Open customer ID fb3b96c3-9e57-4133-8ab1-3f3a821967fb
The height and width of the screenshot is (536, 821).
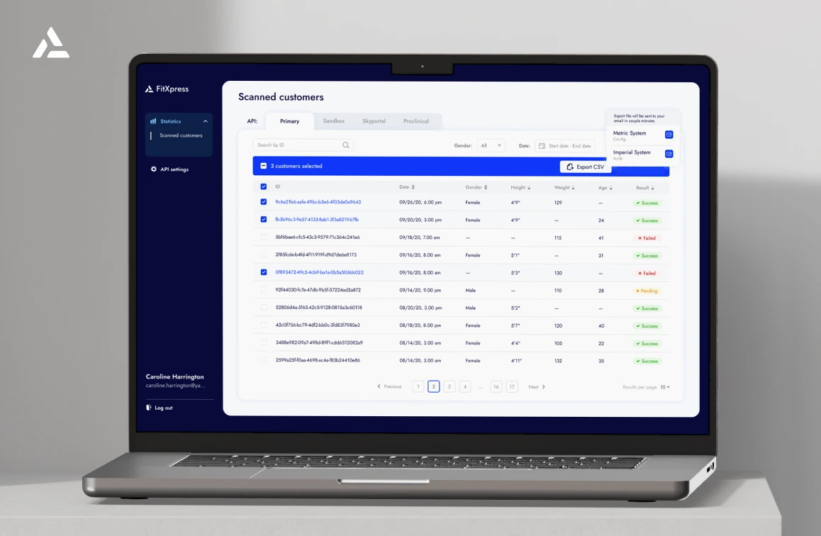coord(317,220)
